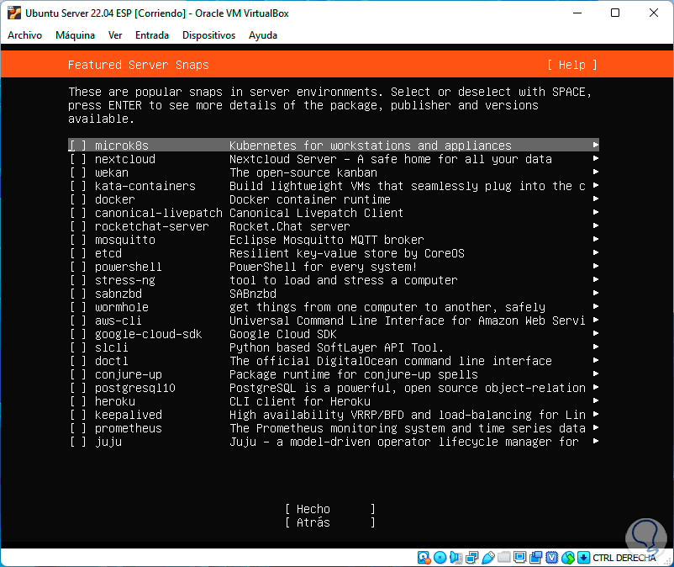Open the Help link in header
Viewport: 674px width, 567px height.
pyautogui.click(x=571, y=65)
